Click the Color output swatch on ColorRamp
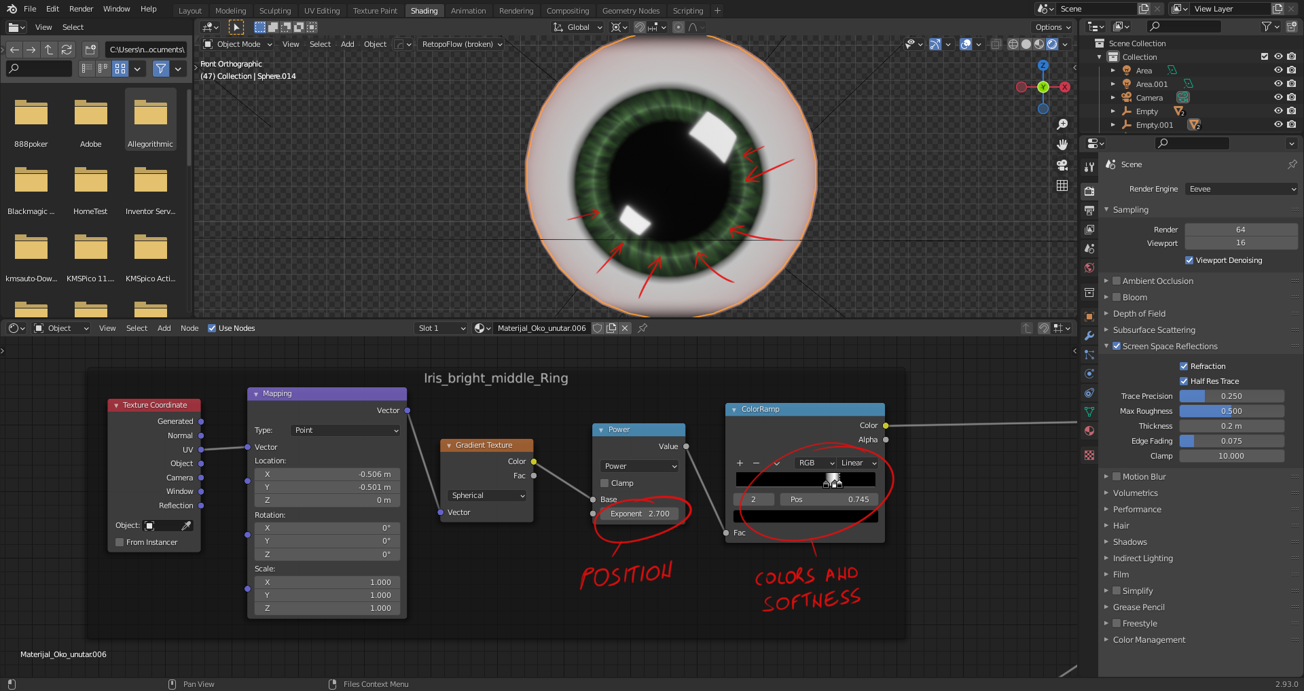 884,425
